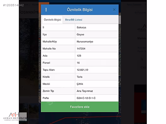Click the Zemin Tip value Ana Taşınmaz

pyautogui.click(x=85, y=91)
